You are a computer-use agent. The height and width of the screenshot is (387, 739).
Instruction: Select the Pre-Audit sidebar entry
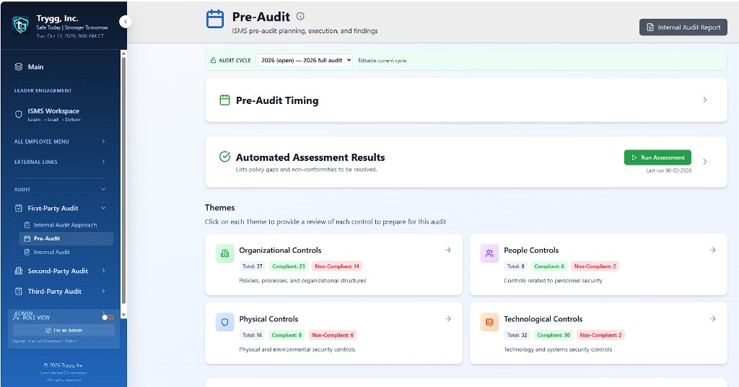click(x=66, y=238)
